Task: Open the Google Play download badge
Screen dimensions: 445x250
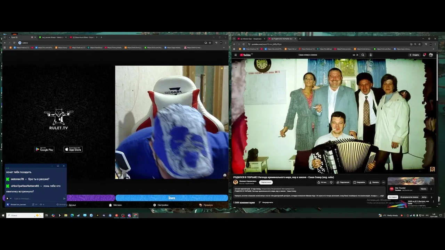Action: (44, 149)
